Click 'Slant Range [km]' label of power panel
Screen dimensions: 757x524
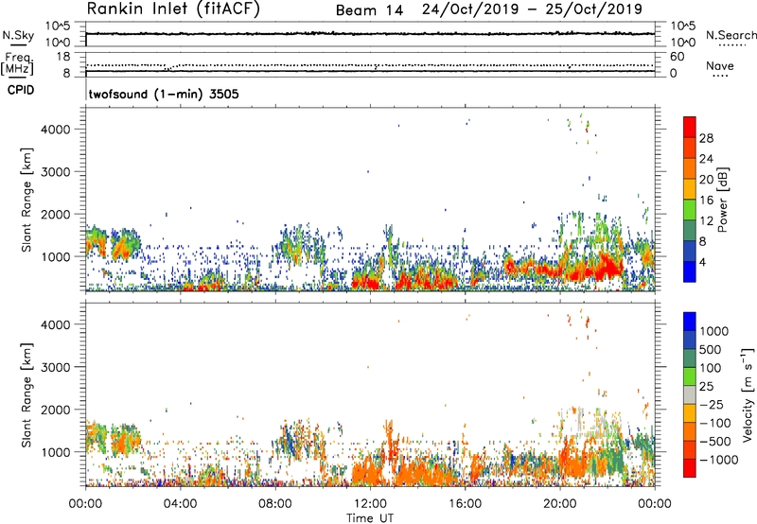pyautogui.click(x=26, y=200)
